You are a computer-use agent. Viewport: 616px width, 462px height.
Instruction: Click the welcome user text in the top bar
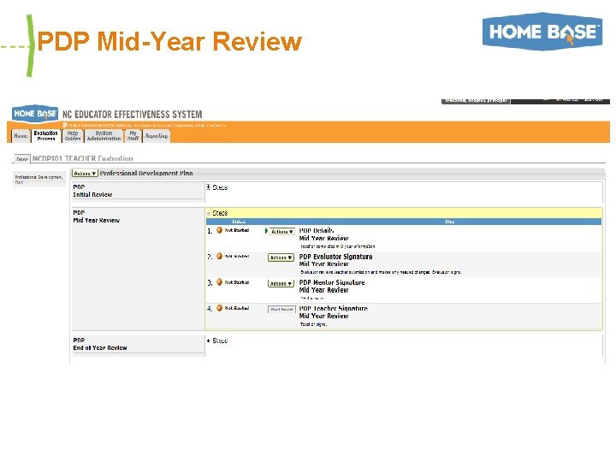(x=476, y=101)
